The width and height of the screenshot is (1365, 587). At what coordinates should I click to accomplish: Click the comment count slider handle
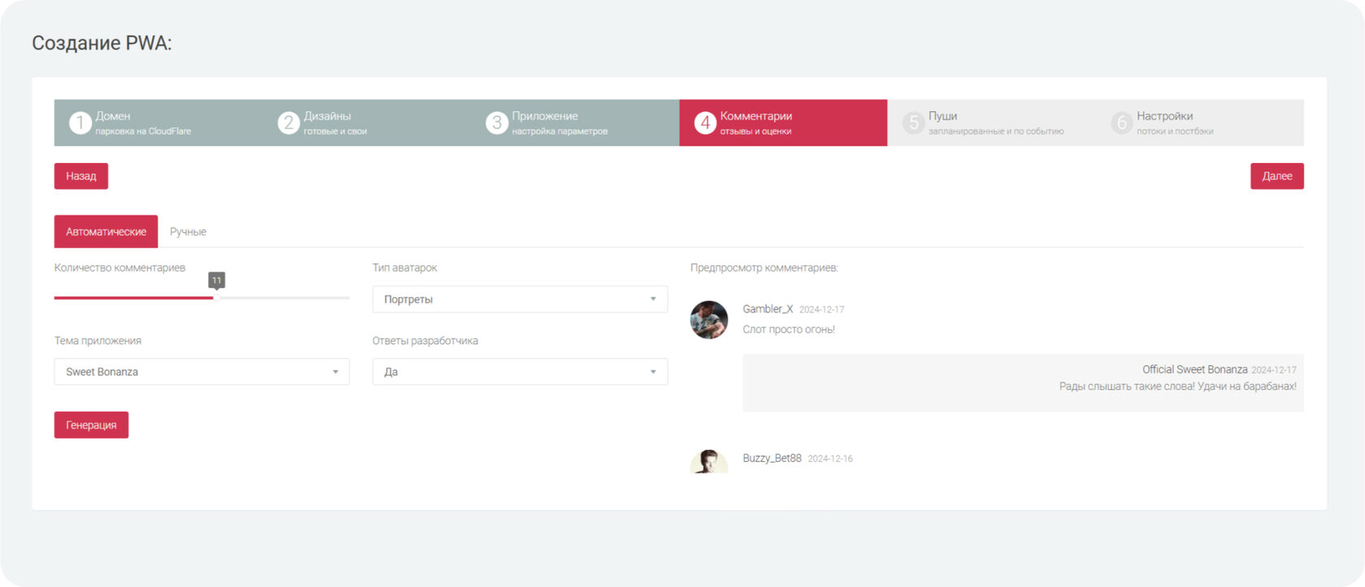tap(216, 298)
